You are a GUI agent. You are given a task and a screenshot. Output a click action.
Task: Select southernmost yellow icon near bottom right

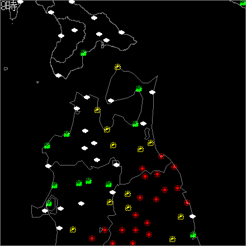(172, 239)
